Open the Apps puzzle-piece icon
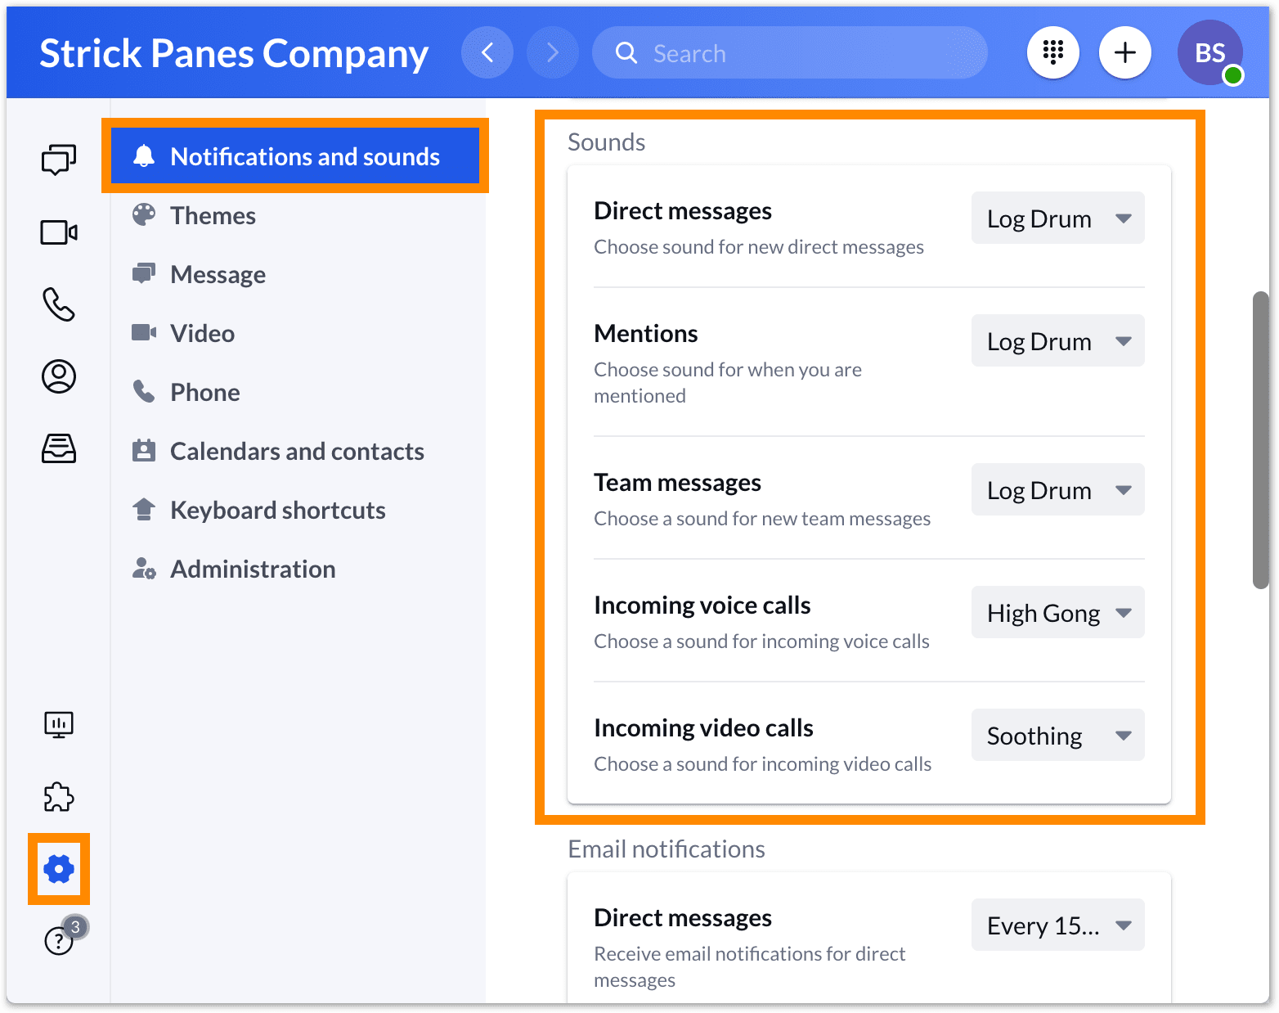This screenshot has width=1279, height=1013. pos(58,796)
